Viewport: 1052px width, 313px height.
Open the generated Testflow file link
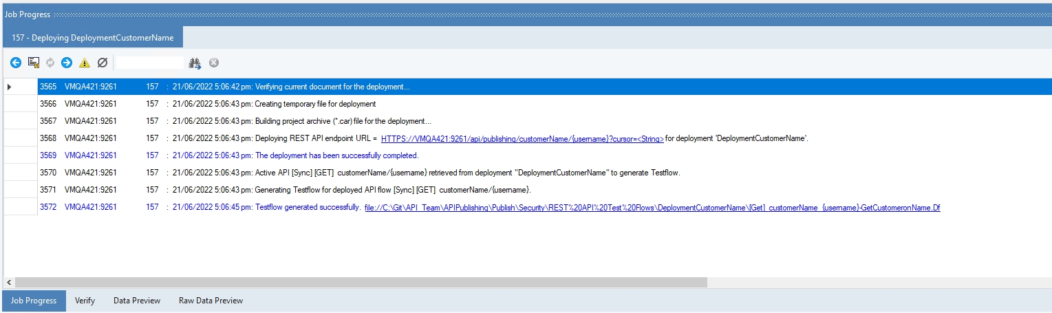[652, 207]
